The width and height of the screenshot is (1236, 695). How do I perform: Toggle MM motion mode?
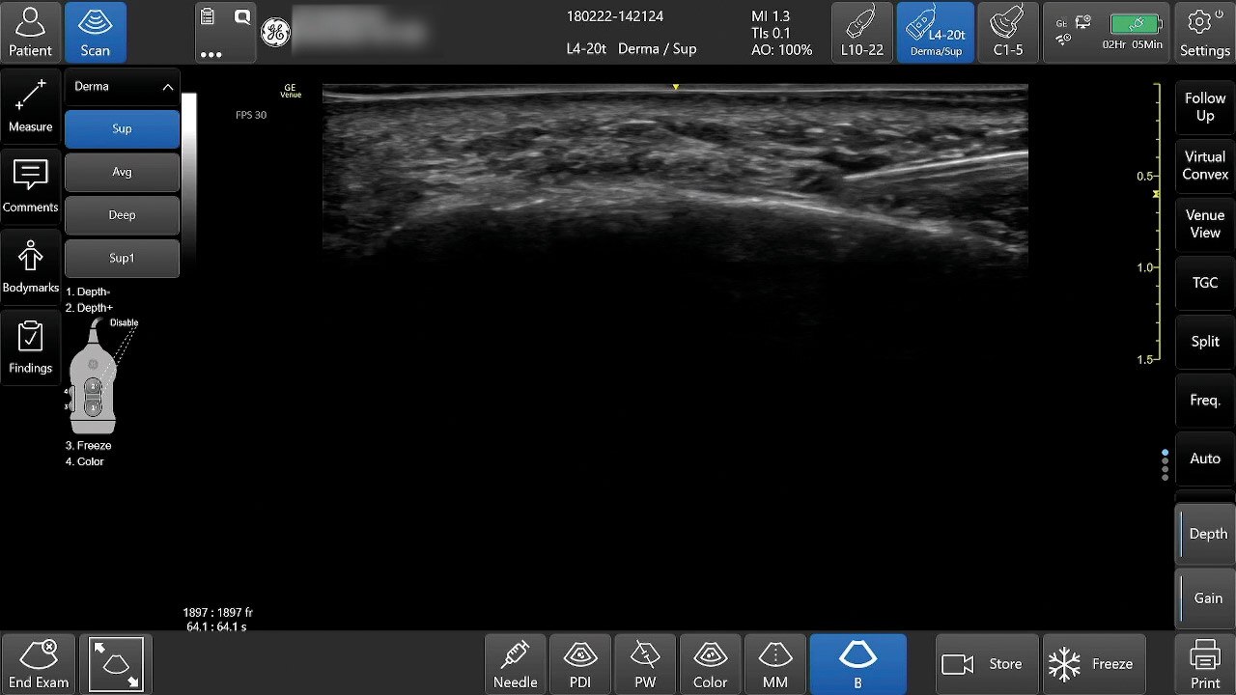(x=774, y=664)
